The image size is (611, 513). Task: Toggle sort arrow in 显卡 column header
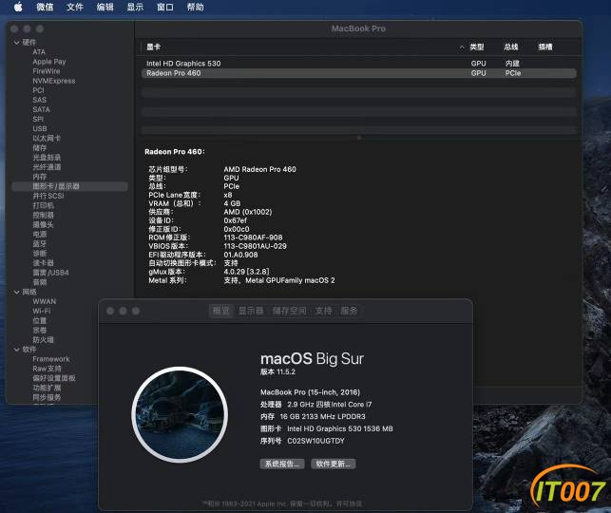462,47
